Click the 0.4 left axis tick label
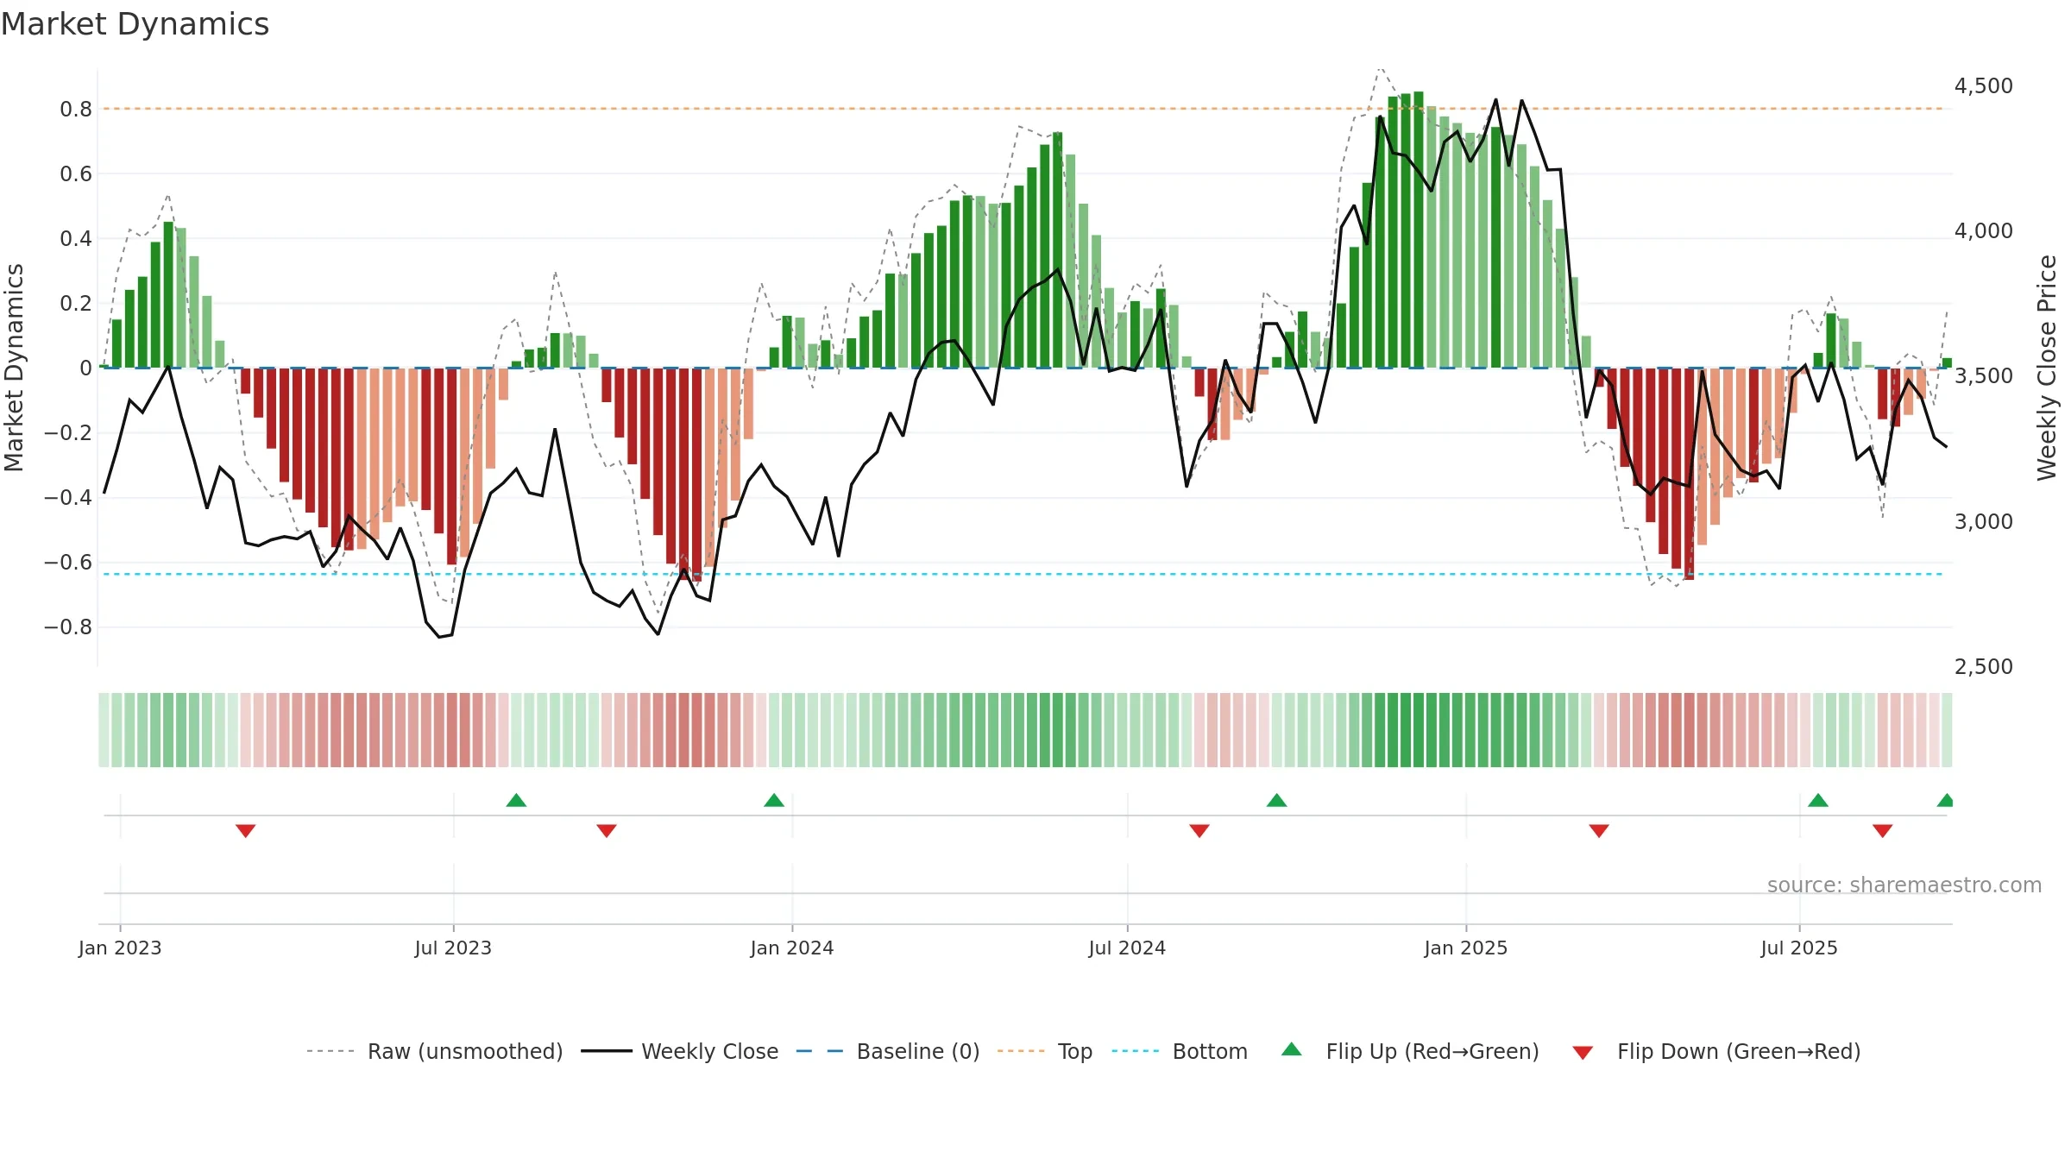Screen dimensions: 2071x1165 [x=76, y=238]
